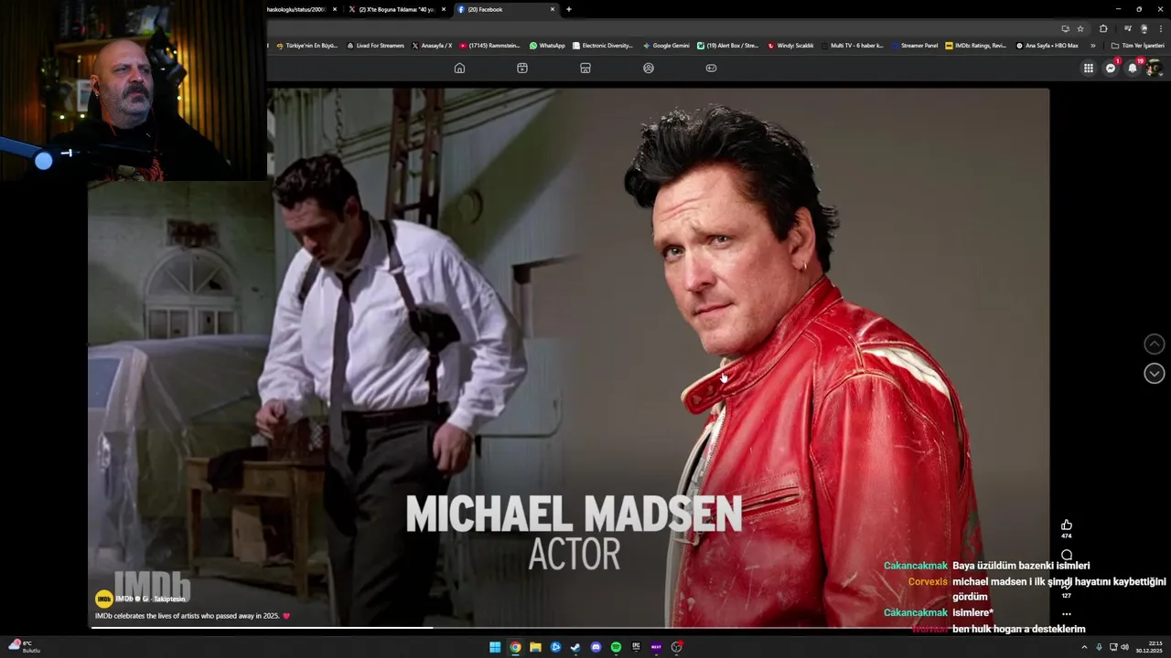Like the reel with thumbs-up icon

click(1066, 525)
